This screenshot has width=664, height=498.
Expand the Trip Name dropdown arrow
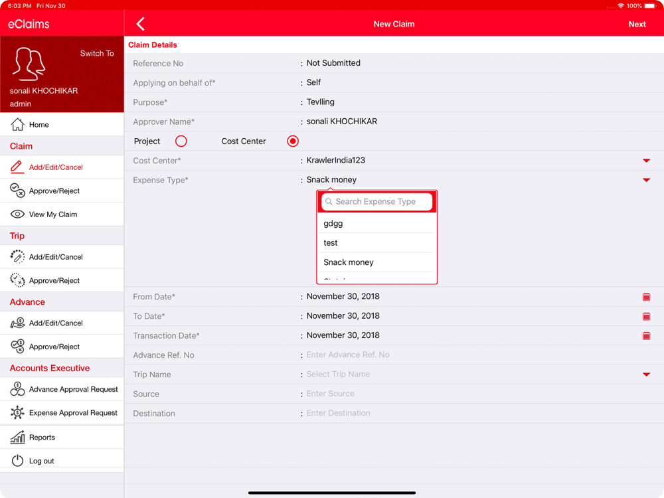click(x=646, y=374)
